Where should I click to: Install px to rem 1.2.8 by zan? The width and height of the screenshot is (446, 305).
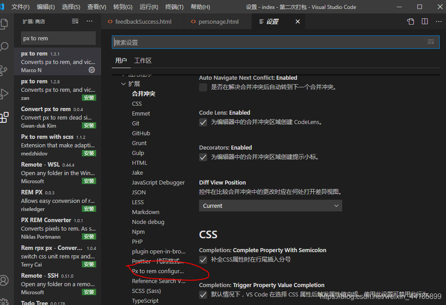click(89, 98)
